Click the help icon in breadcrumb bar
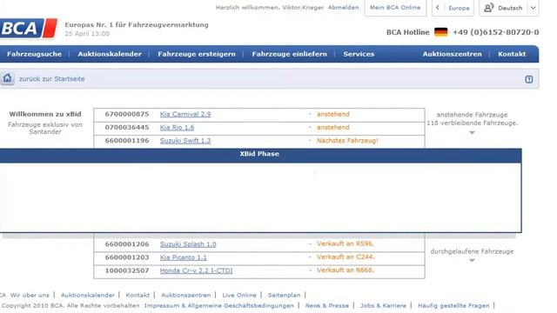557x313 pixels. pos(528,79)
